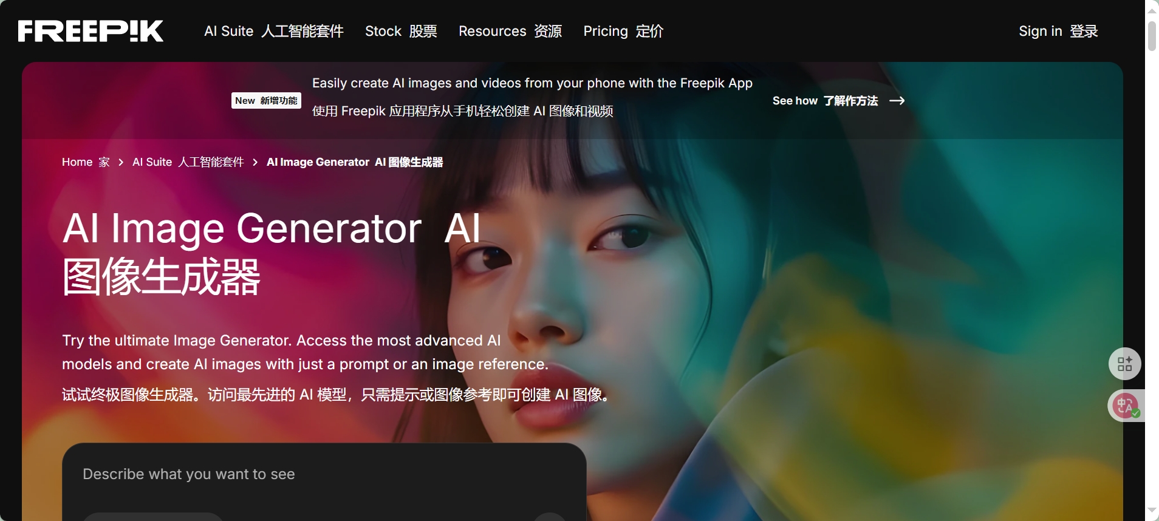The image size is (1159, 521).
Task: Click the chevron before AI Image Generator
Action: tap(255, 162)
